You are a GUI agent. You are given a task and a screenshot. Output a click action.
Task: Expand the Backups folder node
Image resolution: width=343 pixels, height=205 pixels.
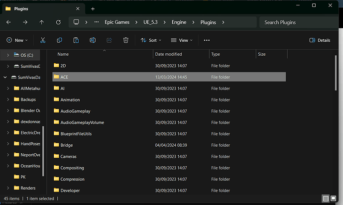(x=8, y=100)
